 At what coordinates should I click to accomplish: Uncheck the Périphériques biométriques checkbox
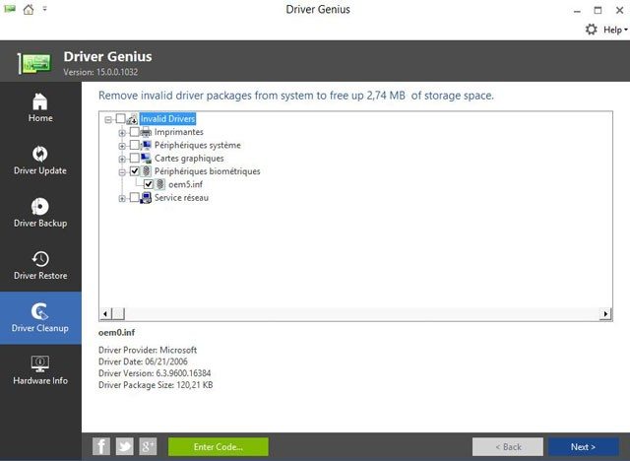coord(135,171)
